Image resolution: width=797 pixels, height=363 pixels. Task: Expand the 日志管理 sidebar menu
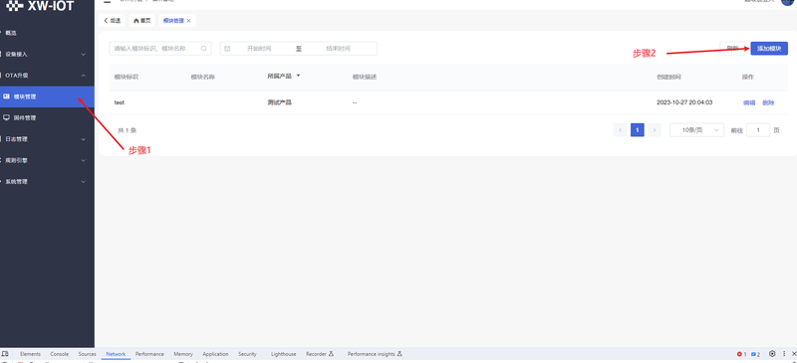pos(47,138)
